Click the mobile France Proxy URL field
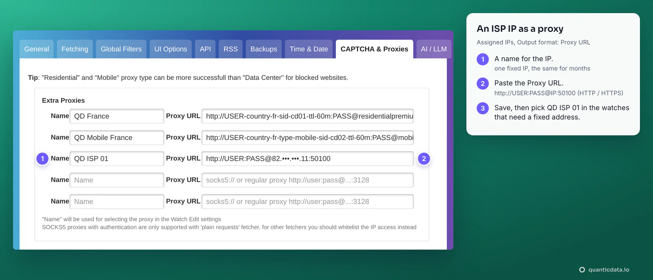The image size is (653, 280). point(308,138)
